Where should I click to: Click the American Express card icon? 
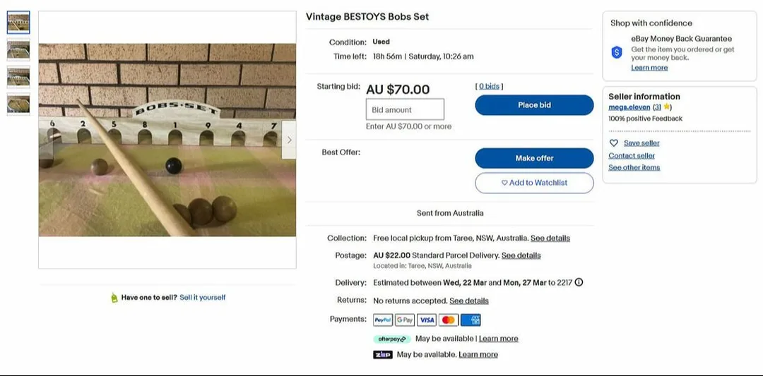tap(471, 320)
